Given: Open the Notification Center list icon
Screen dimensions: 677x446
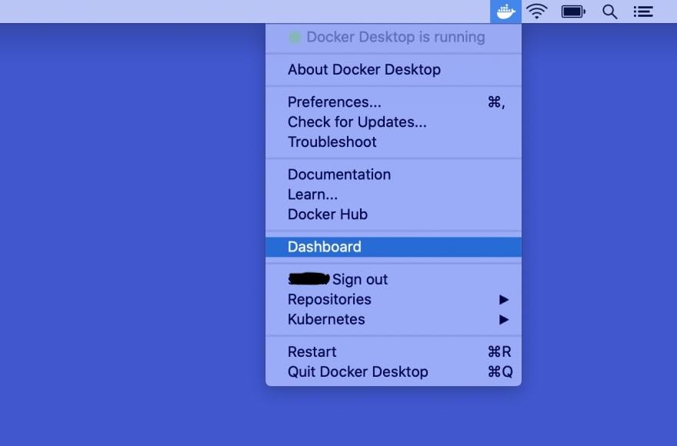Looking at the screenshot, I should click(643, 12).
